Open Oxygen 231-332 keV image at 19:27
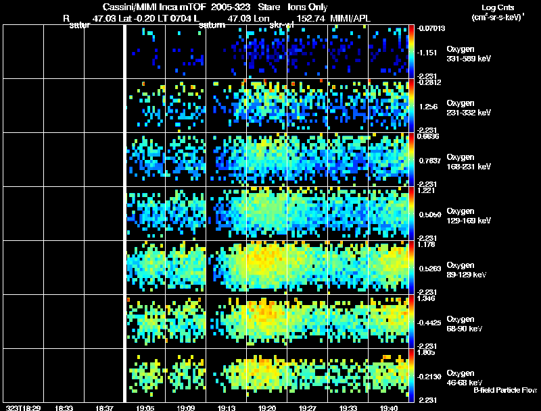The width and height of the screenshot is (541, 411). click(308, 106)
